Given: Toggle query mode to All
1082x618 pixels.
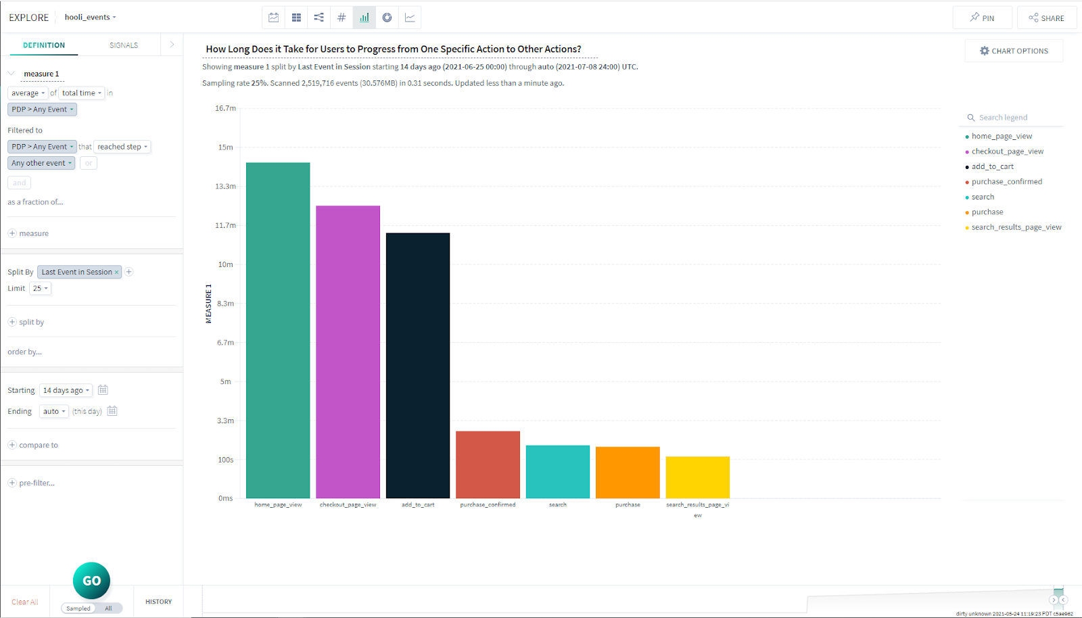Looking at the screenshot, I should coord(108,609).
